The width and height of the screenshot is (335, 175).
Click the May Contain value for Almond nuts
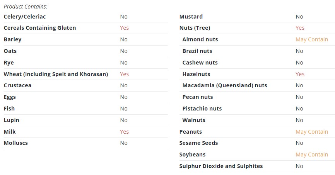tap(312, 39)
